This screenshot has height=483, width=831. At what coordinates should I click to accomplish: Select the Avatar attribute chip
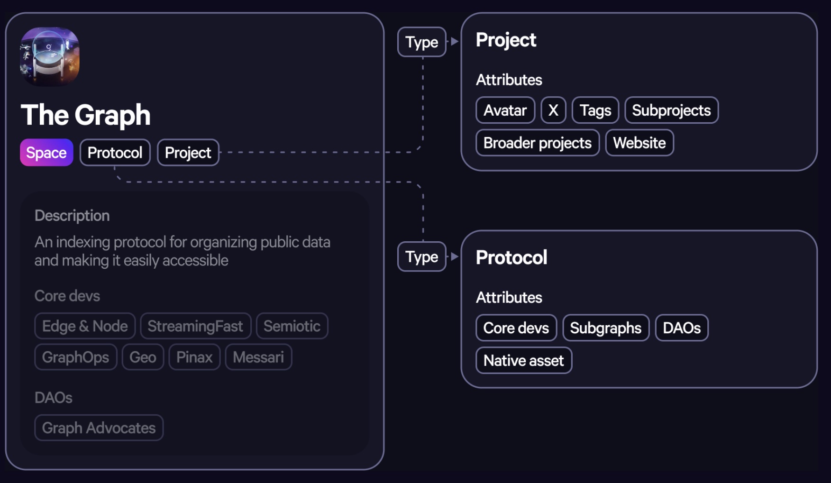505,110
